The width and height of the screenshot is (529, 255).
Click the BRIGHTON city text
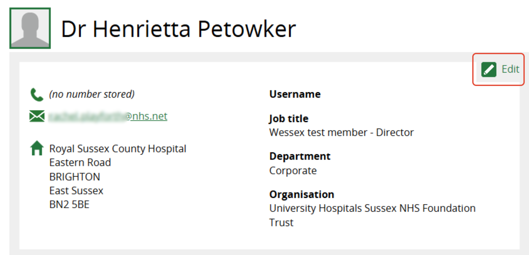click(x=74, y=177)
